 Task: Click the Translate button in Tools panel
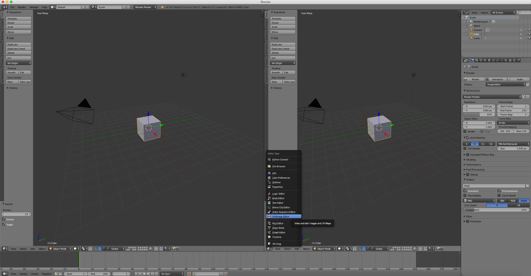[x=18, y=18]
